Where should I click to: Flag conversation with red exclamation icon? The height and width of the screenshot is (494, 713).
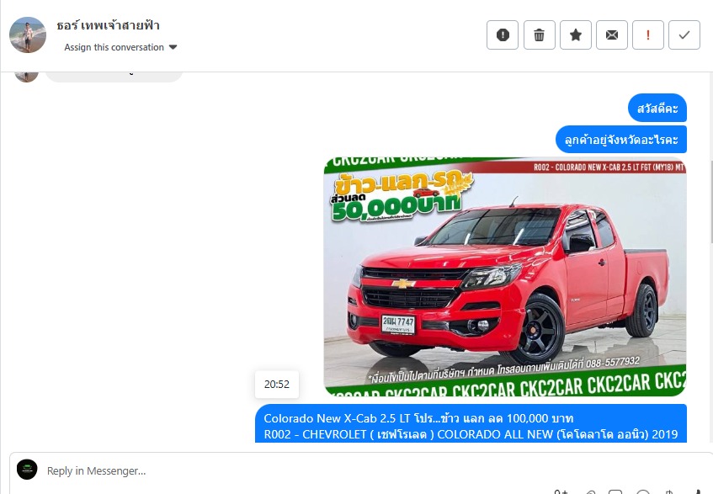[648, 35]
